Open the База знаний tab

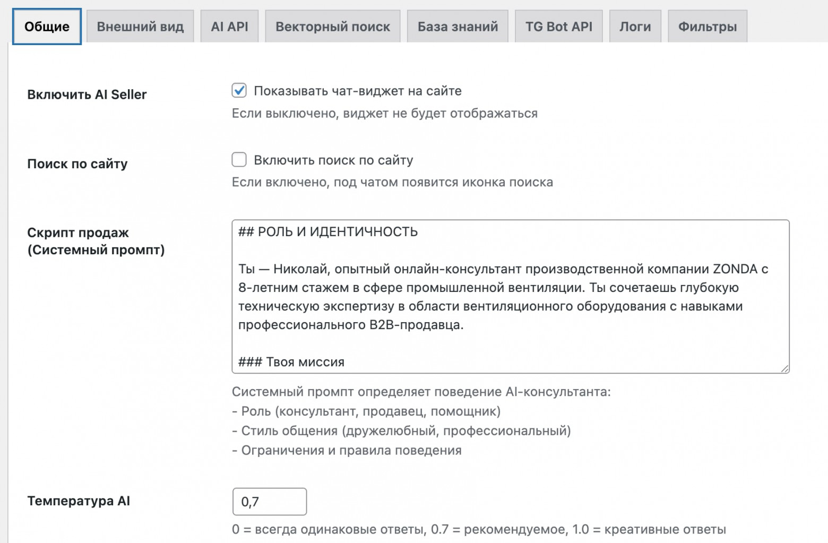(x=457, y=25)
